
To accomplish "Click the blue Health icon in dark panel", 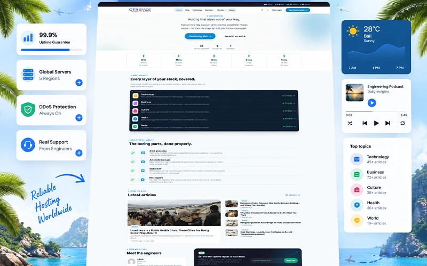I will pos(136,119).
